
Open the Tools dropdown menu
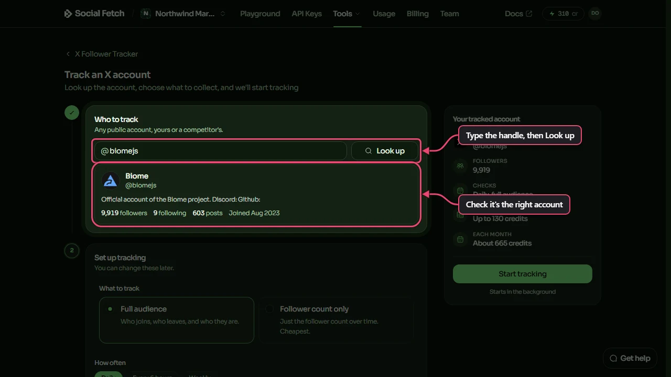click(x=347, y=14)
